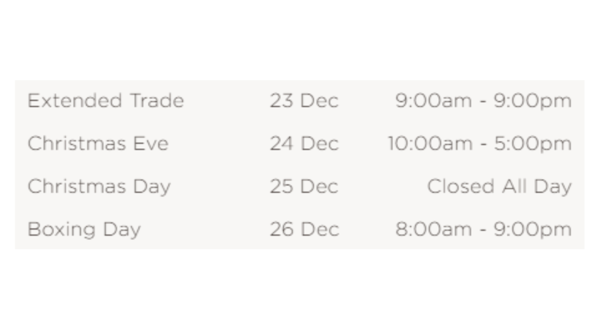This screenshot has width=606, height=333.
Task: Click the 9:00pm closing time on Boxing Day
Action: point(532,230)
